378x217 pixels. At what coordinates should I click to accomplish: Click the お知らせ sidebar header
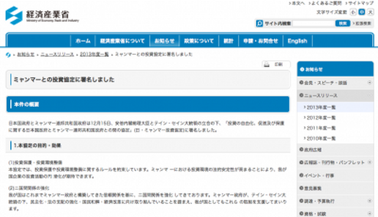[x=335, y=69]
